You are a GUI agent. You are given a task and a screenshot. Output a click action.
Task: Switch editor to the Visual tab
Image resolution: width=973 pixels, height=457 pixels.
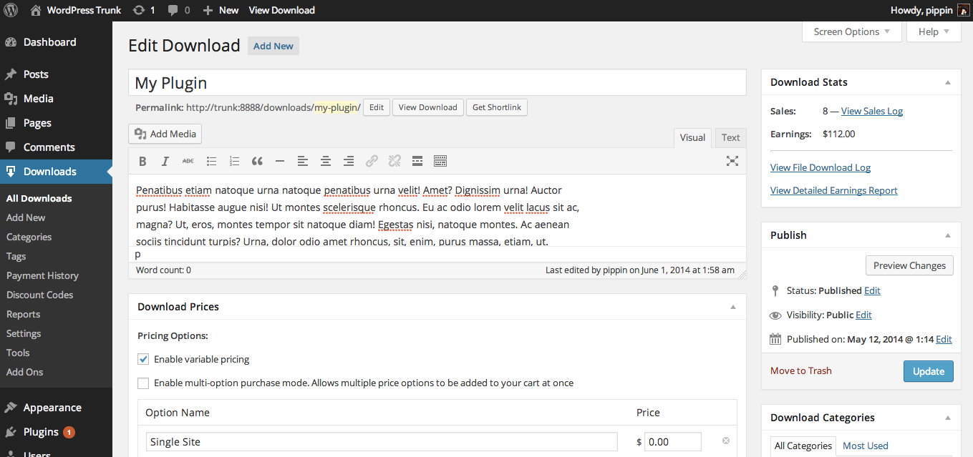click(692, 137)
